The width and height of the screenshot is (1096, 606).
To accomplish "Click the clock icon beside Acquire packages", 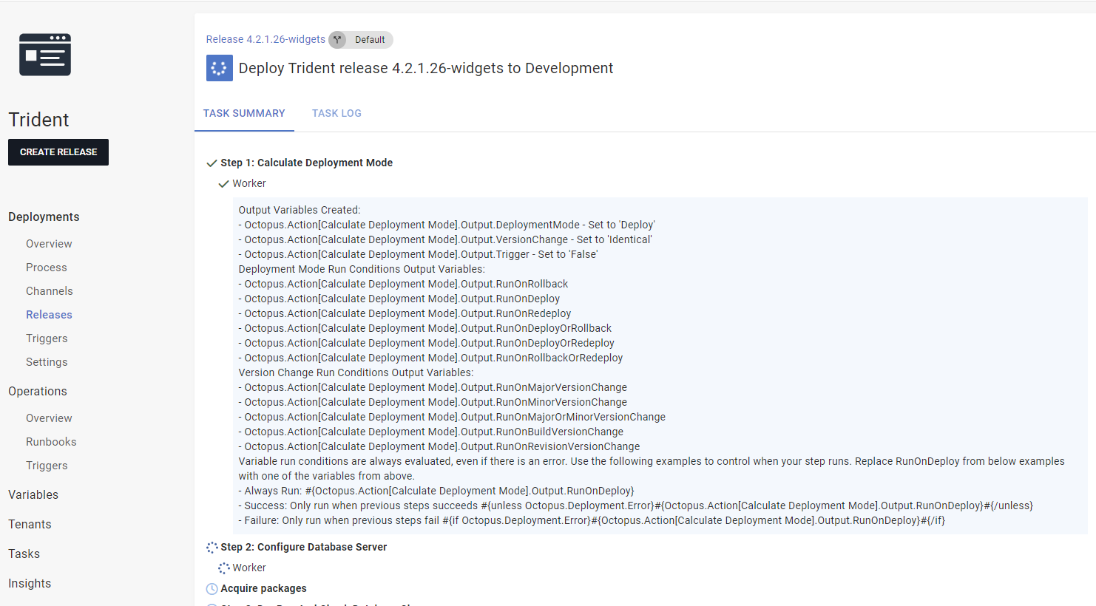I will [212, 589].
